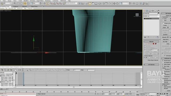The width and height of the screenshot is (171, 96).
Task: Toggle the Smooth Result checkbox
Action: [x=163, y=61]
